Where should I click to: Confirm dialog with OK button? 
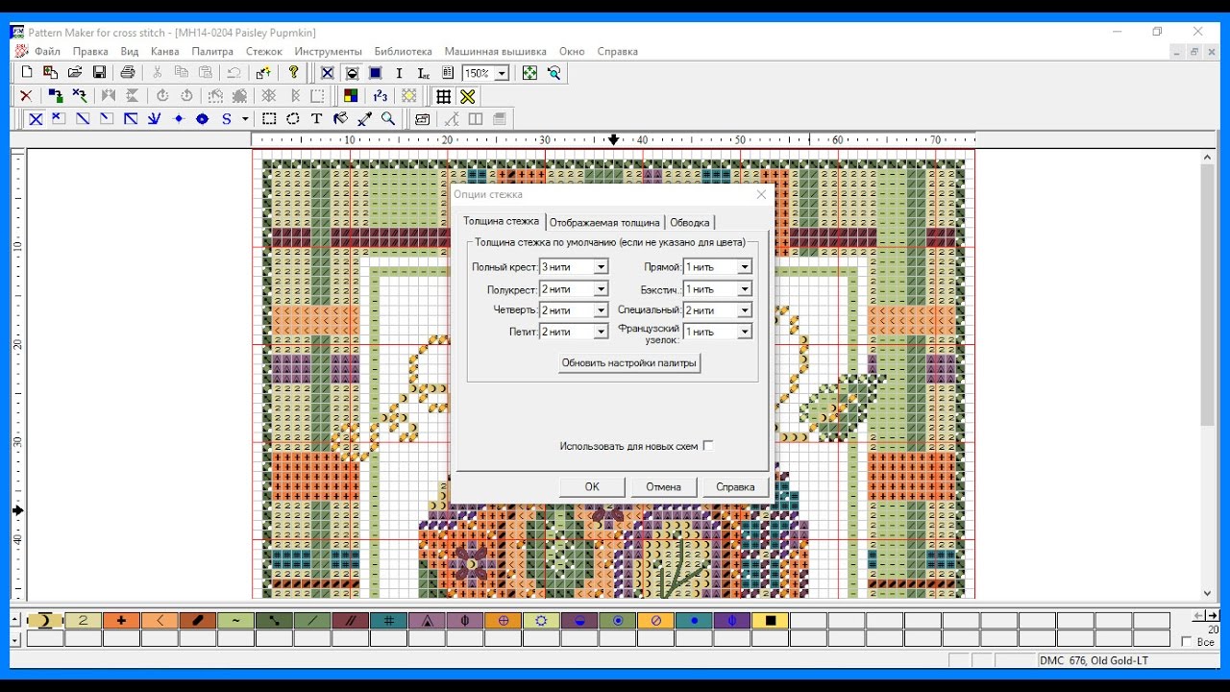pyautogui.click(x=592, y=487)
